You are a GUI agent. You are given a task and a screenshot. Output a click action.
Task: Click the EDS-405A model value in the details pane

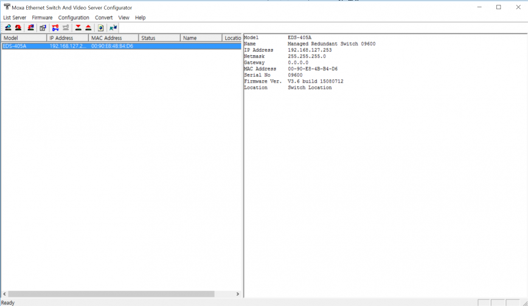(x=299, y=38)
